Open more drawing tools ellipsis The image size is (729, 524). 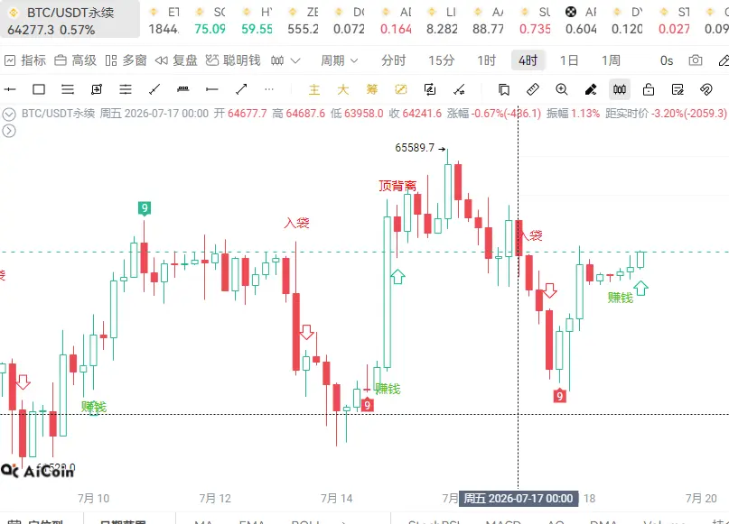pyautogui.click(x=269, y=89)
